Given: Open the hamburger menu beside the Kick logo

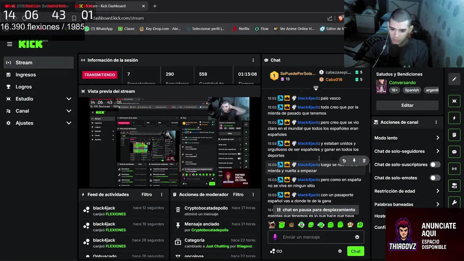Looking at the screenshot, I should click(10, 44).
